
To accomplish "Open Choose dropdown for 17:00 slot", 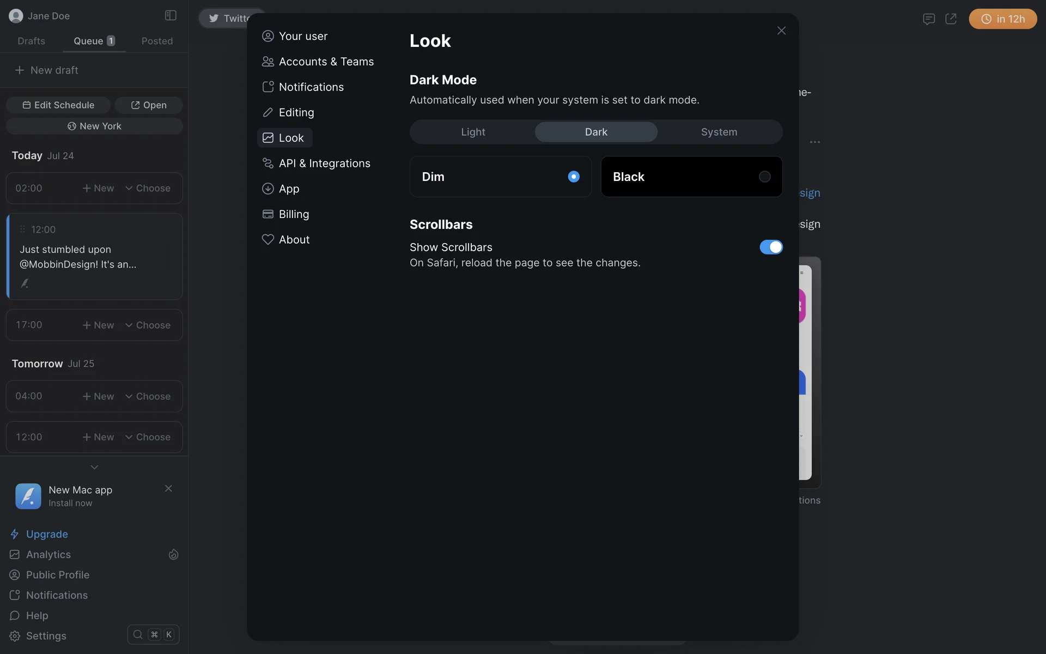I will click(x=148, y=325).
